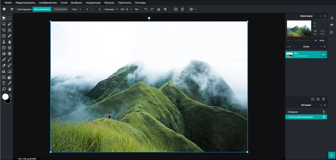Viewport: 336px width, 160px height.
Task: Delete layer using trash icon in Слои panel
Action: pyautogui.click(x=324, y=99)
